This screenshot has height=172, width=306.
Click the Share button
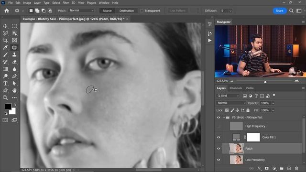[x=279, y=11]
